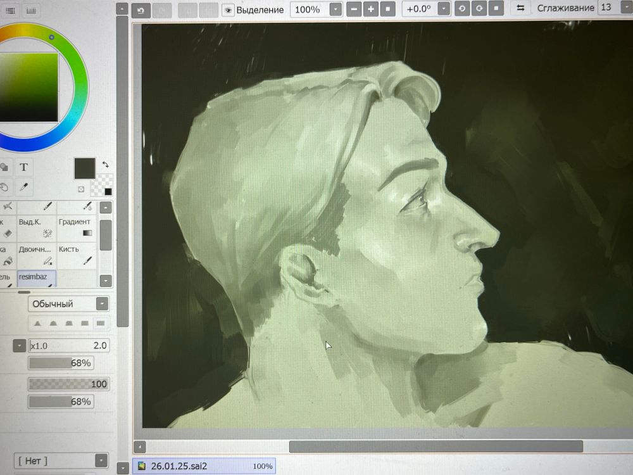Click the zoom field showing 100%
The height and width of the screenshot is (475, 633).
pos(310,9)
